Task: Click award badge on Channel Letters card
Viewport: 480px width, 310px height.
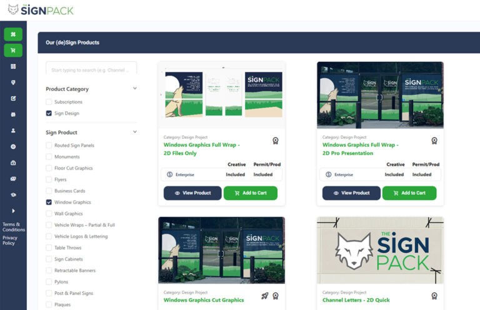Action: pyautogui.click(x=434, y=296)
